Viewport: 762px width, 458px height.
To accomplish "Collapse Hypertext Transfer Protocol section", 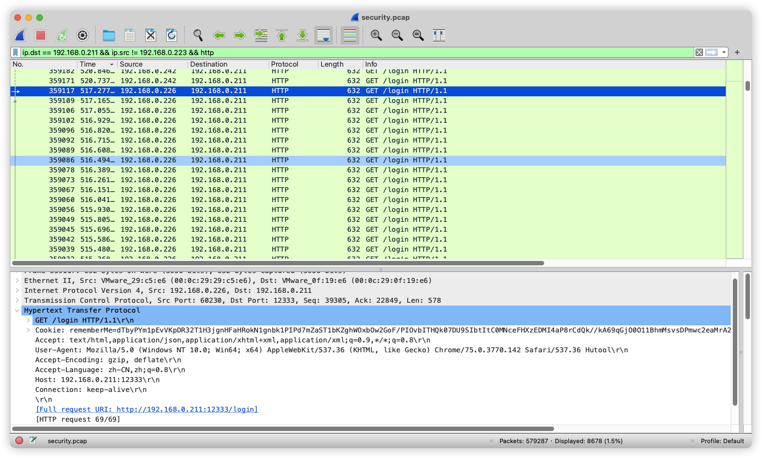I will [17, 310].
